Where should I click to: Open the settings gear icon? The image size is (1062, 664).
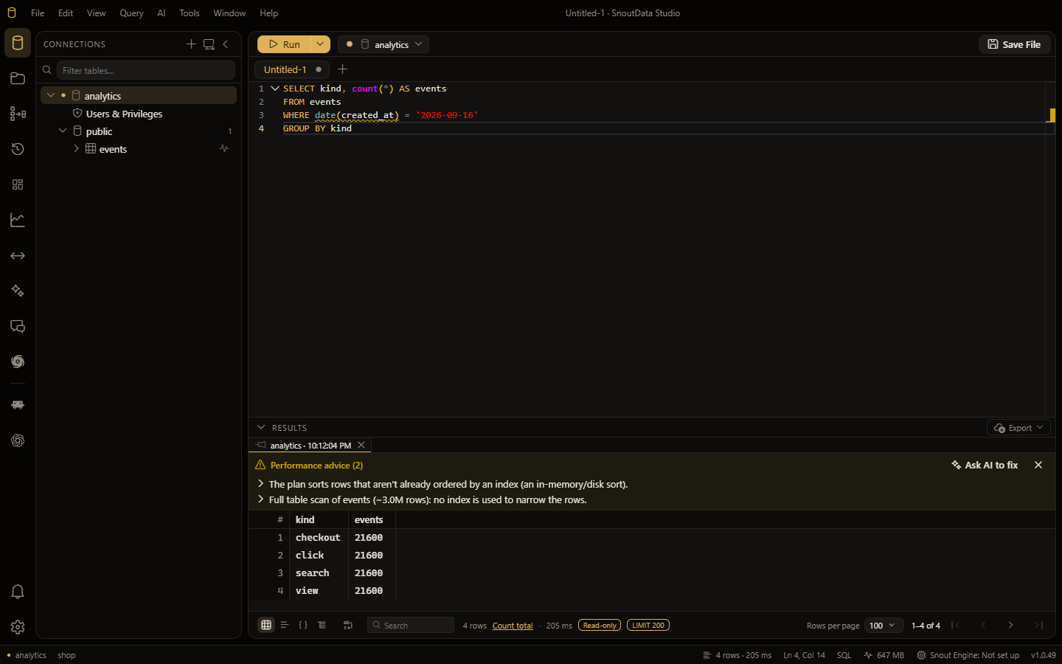18,627
